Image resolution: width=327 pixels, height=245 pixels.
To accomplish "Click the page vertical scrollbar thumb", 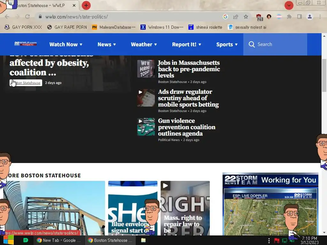I will coord(324,75).
